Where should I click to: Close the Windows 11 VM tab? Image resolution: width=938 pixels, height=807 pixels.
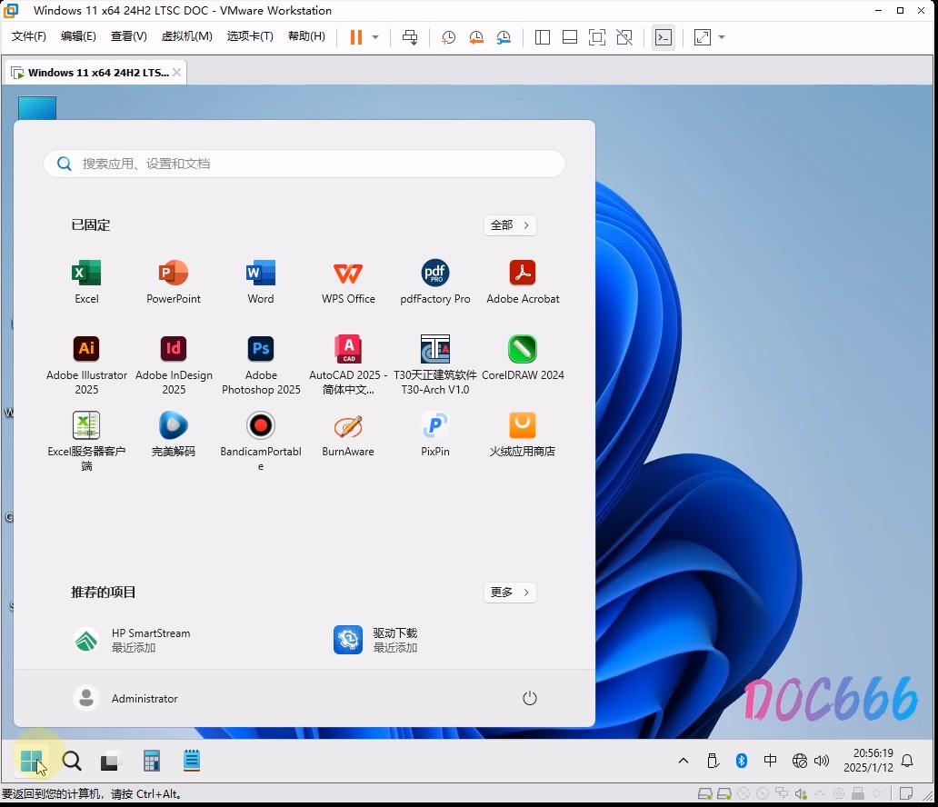(176, 73)
